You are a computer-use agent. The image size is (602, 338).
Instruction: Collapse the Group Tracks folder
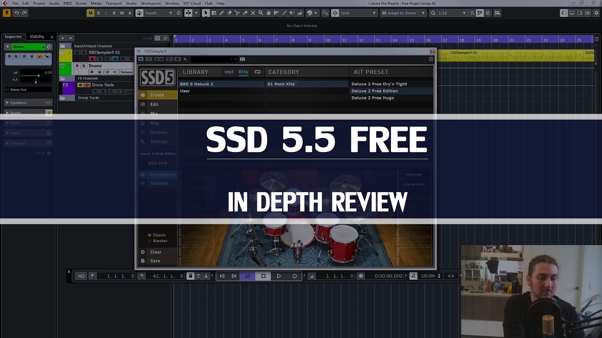point(62,98)
